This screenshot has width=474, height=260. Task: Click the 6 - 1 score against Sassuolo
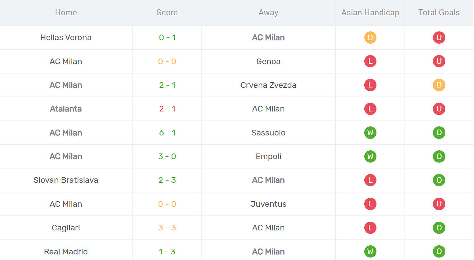167,133
